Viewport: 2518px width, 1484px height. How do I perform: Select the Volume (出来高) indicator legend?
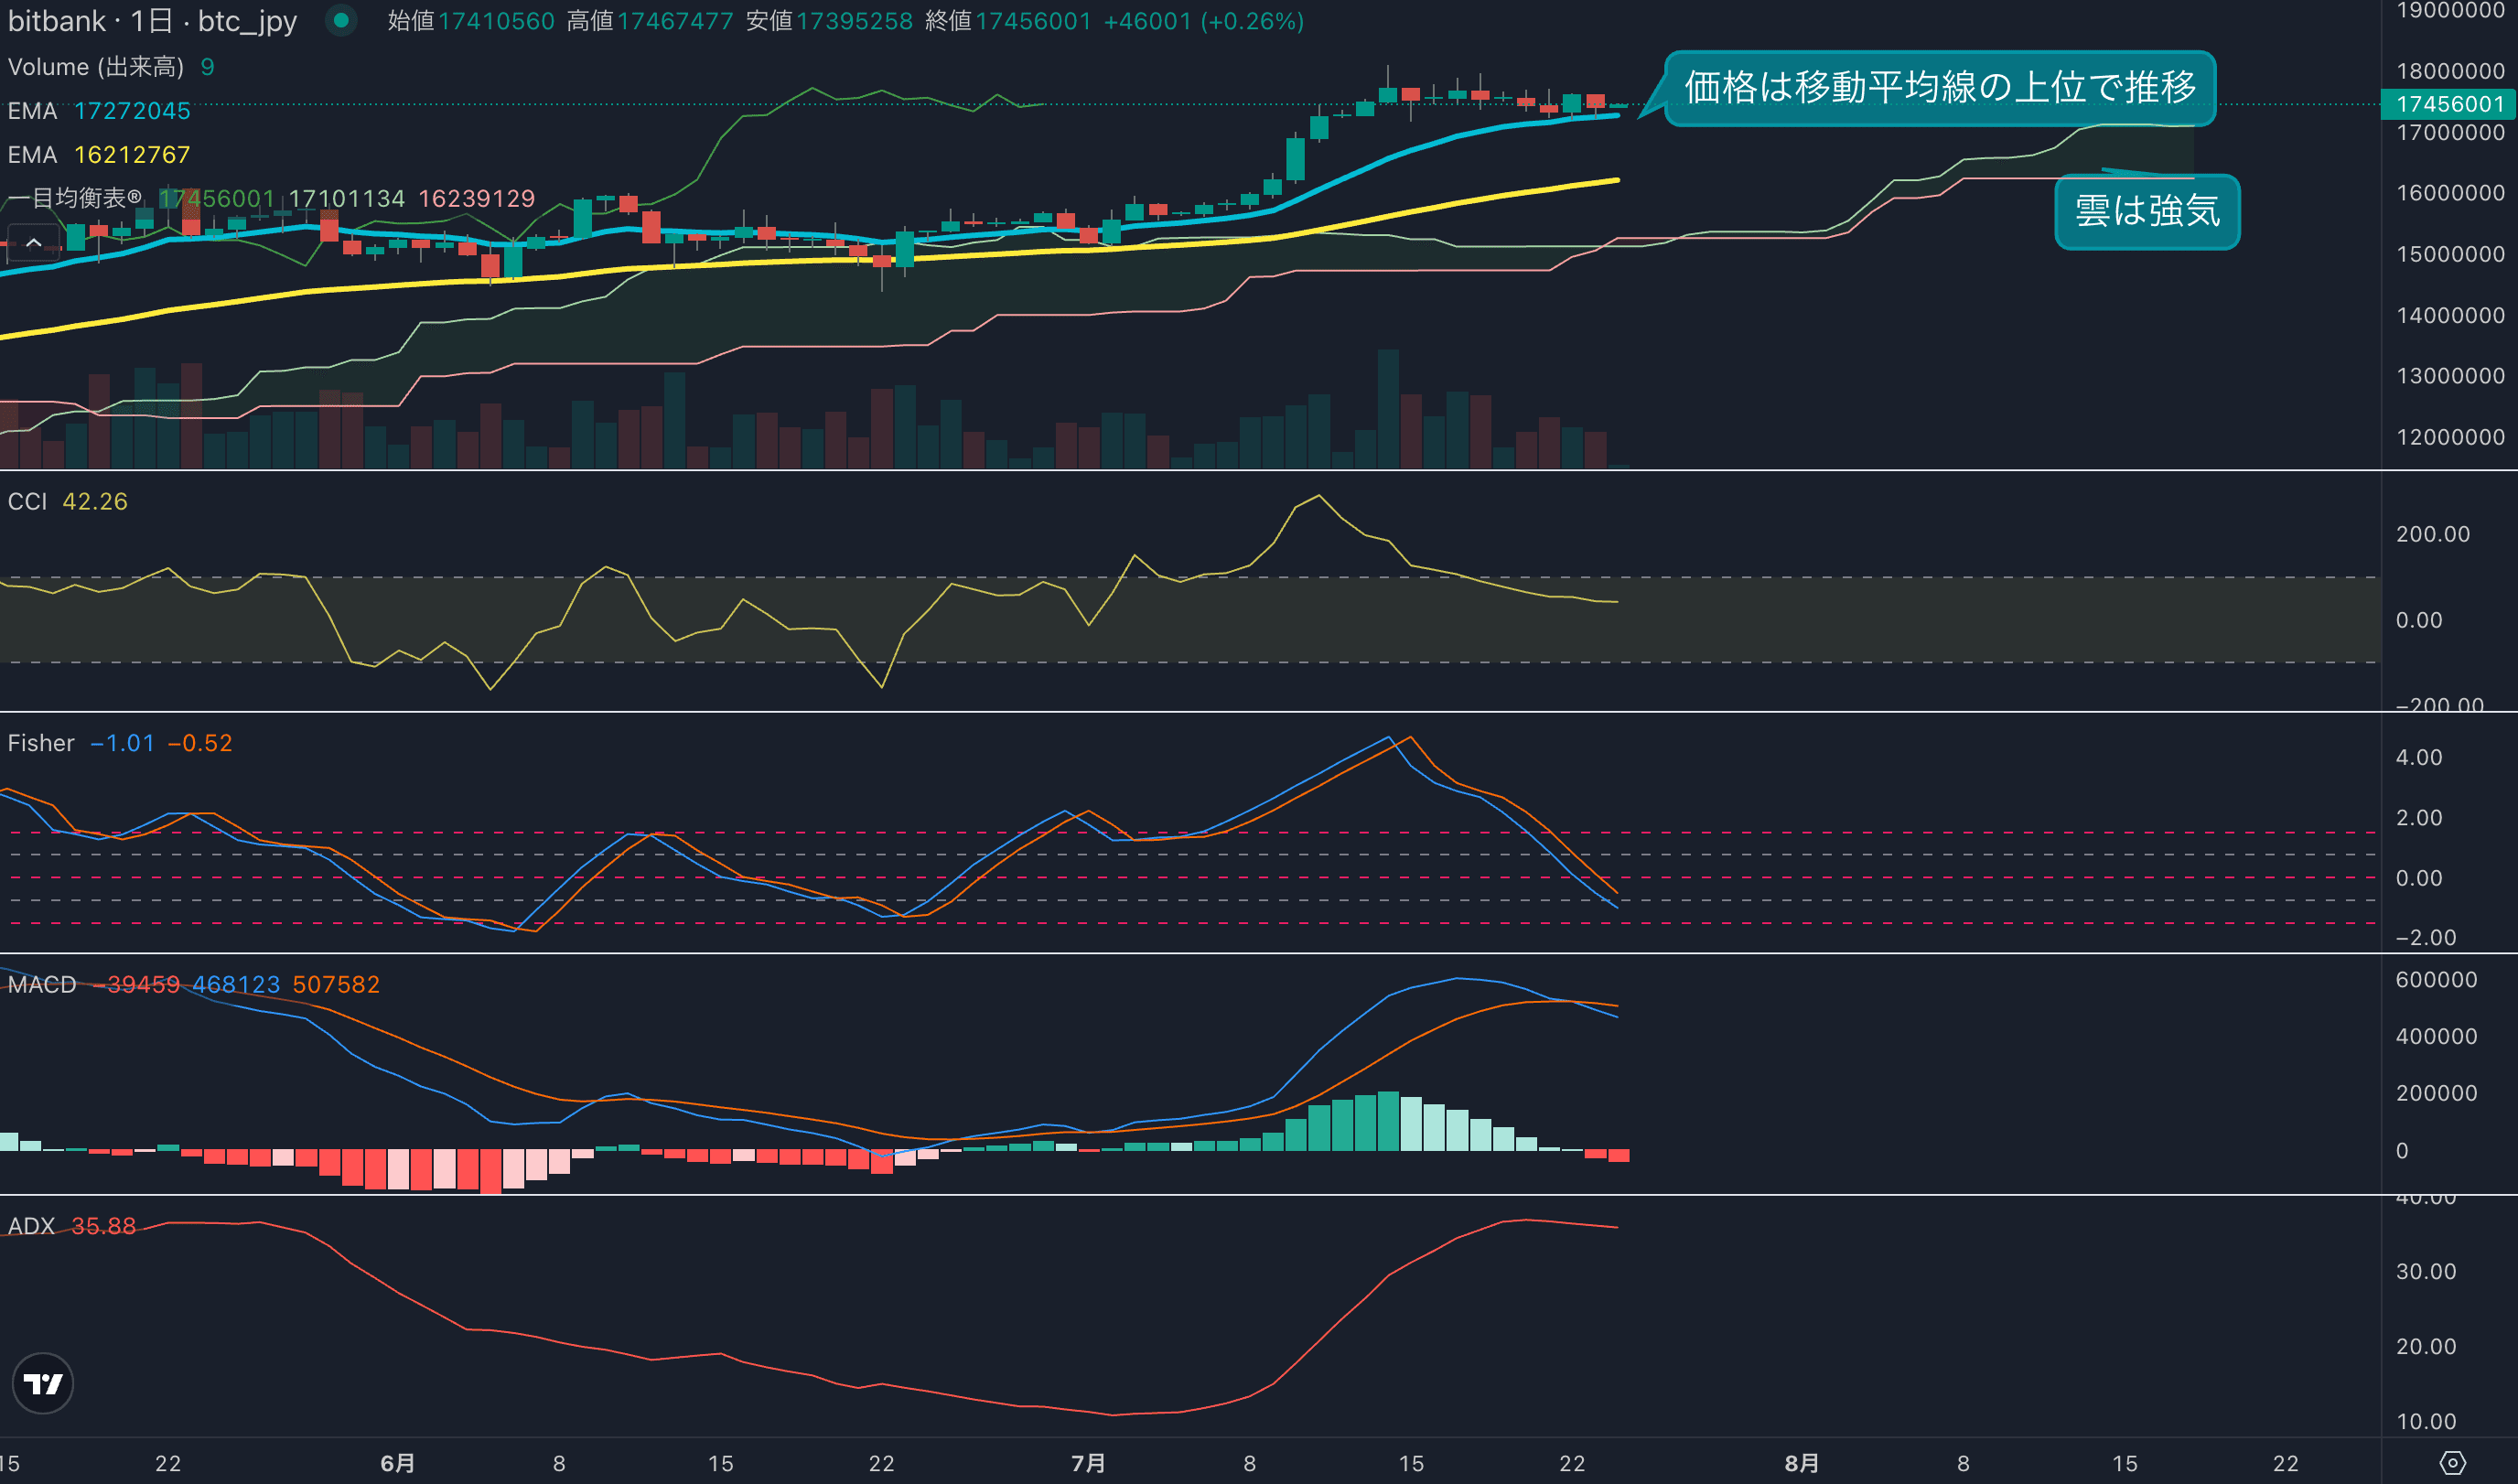coord(96,67)
